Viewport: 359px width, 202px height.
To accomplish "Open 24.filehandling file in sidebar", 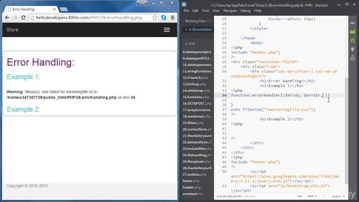I will coord(197,155).
